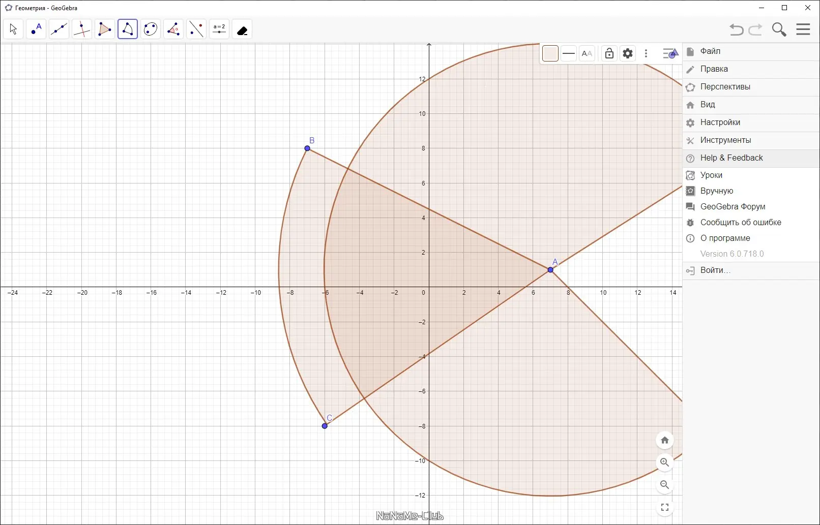The width and height of the screenshot is (820, 525).
Task: Open the Уроки menu item
Action: tap(751, 175)
